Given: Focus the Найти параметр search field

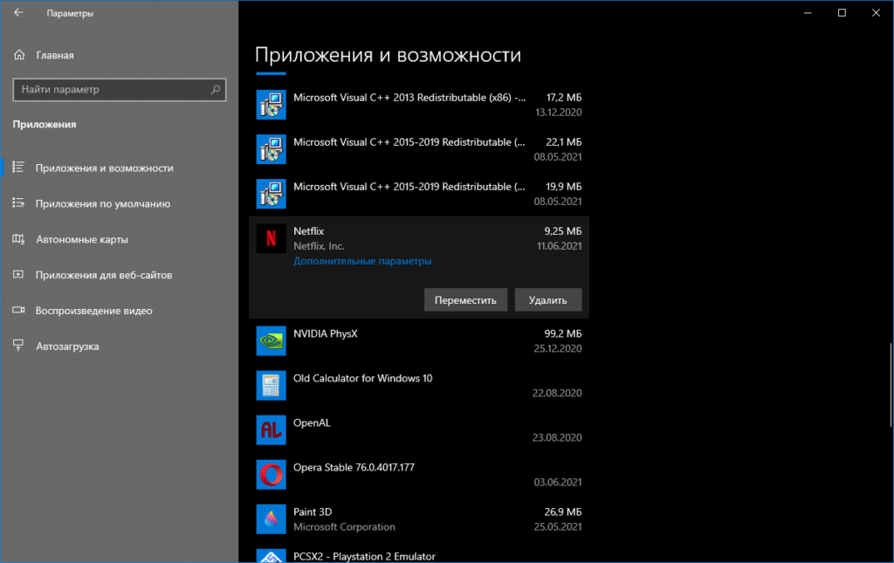Looking at the screenshot, I should (x=119, y=89).
